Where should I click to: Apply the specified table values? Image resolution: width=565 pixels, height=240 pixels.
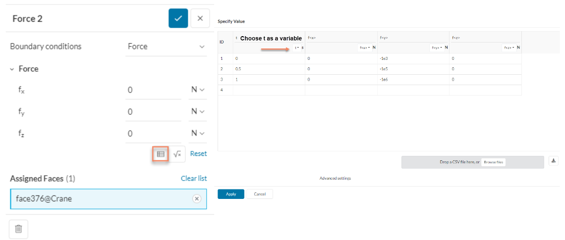pyautogui.click(x=230, y=194)
